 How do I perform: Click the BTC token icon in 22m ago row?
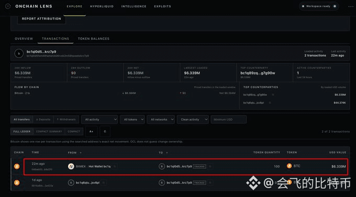[x=289, y=166]
